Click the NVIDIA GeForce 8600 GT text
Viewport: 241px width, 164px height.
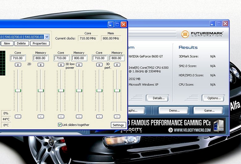click(146, 57)
